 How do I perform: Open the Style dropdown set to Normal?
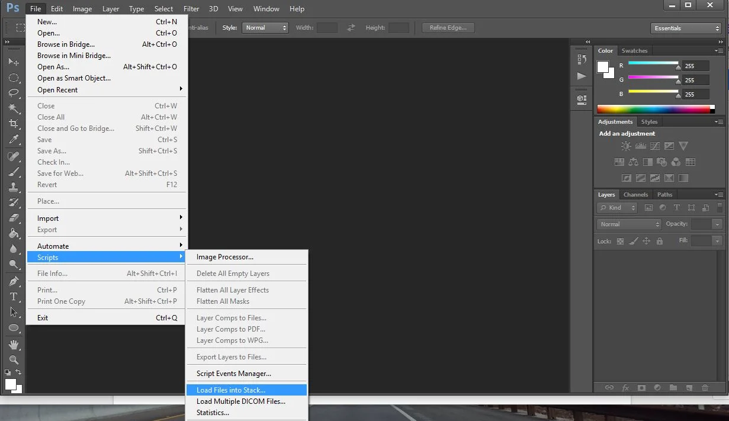[265, 28]
